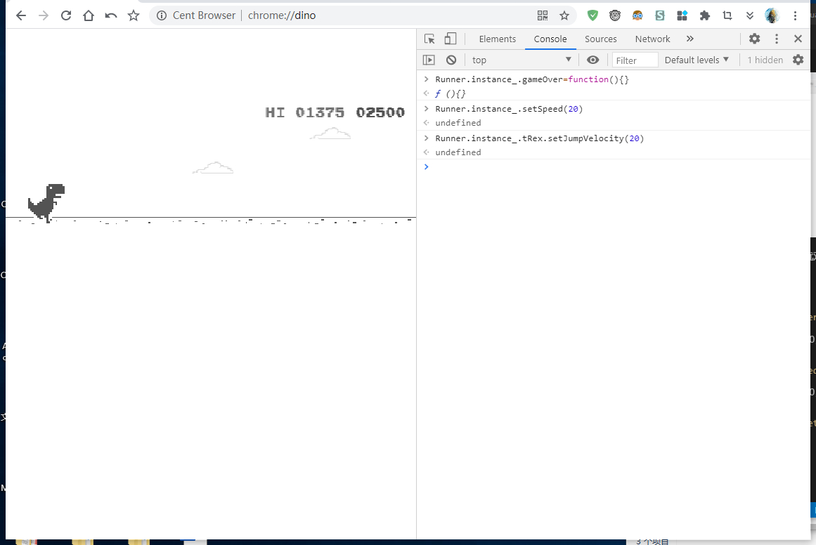Open DevTools settings gear icon
Screen dimensions: 816x545
[x=754, y=39]
